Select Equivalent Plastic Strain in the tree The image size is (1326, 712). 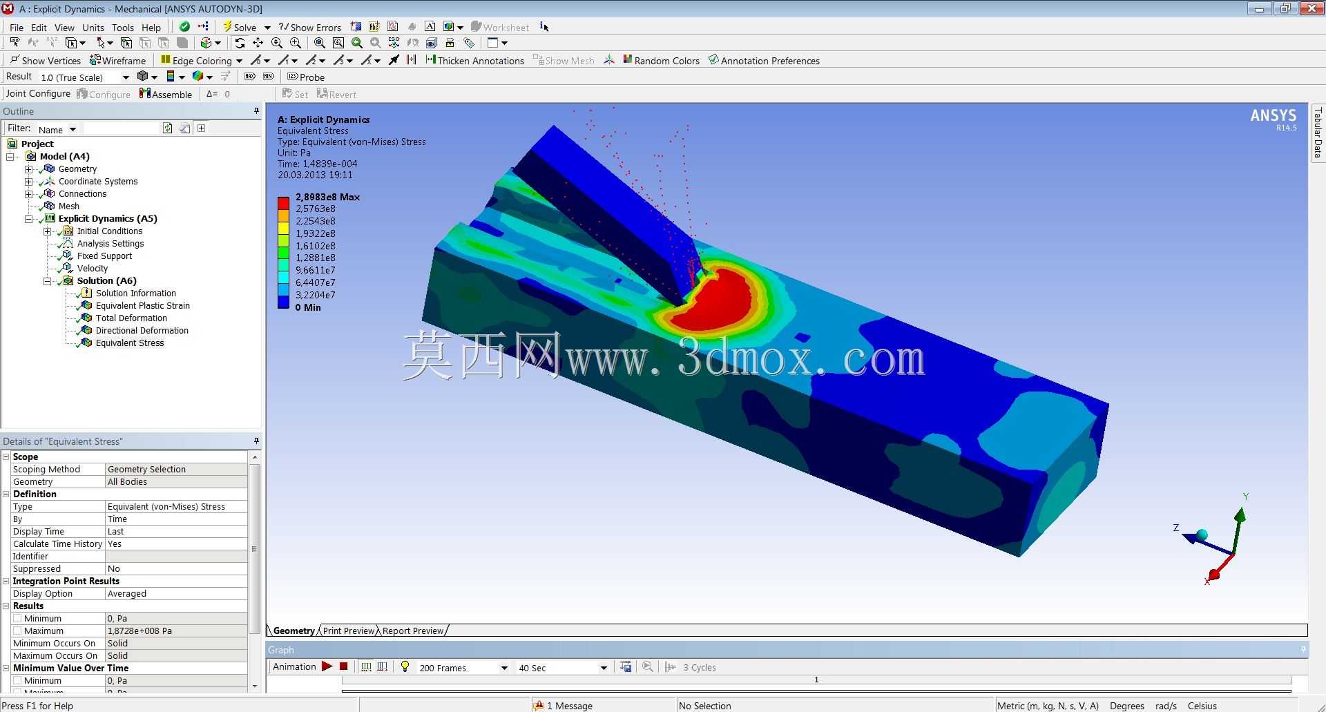click(142, 306)
